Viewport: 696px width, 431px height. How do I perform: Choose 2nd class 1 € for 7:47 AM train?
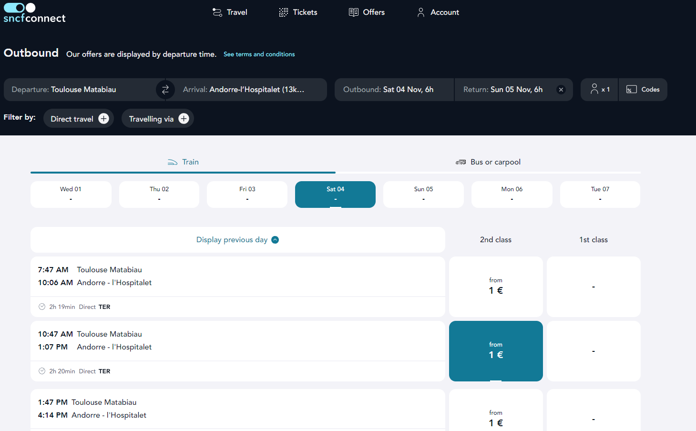[496, 287]
